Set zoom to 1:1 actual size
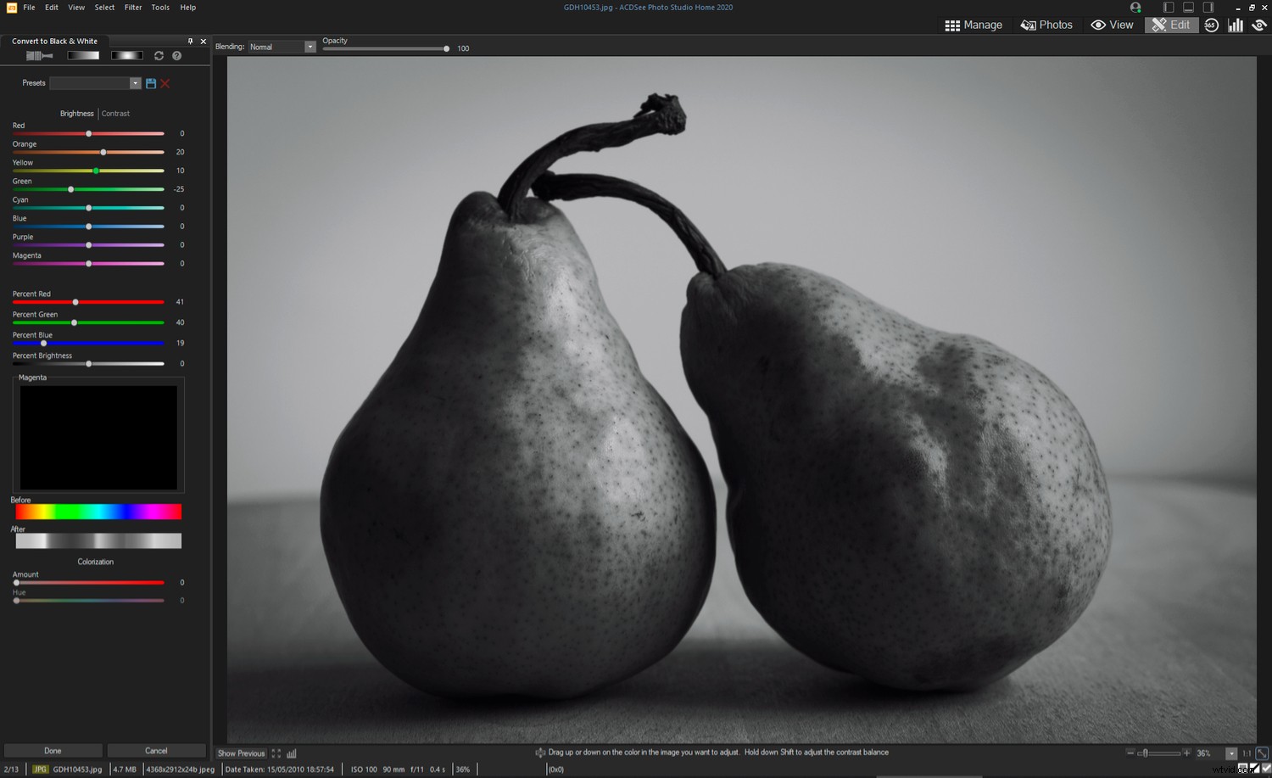This screenshot has height=778, width=1272. coord(1247,753)
